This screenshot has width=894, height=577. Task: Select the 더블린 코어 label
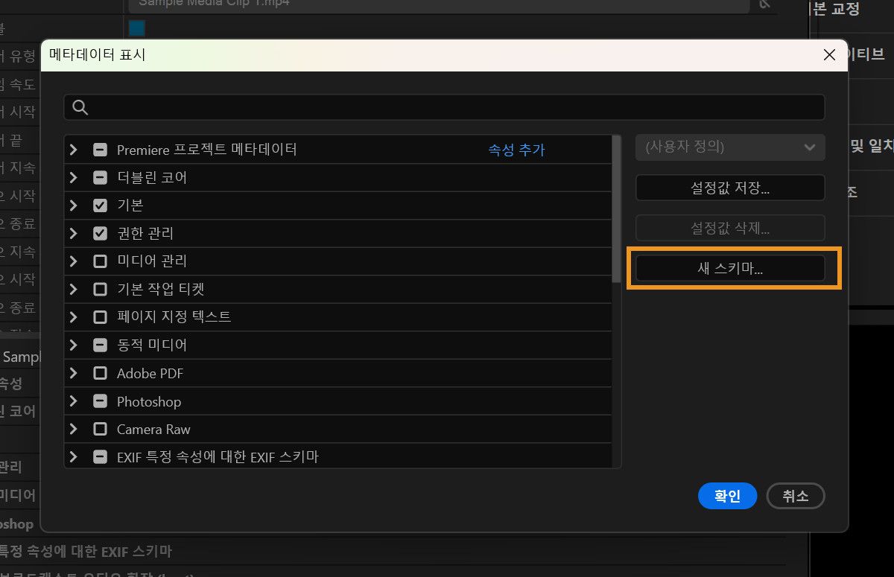tap(152, 178)
